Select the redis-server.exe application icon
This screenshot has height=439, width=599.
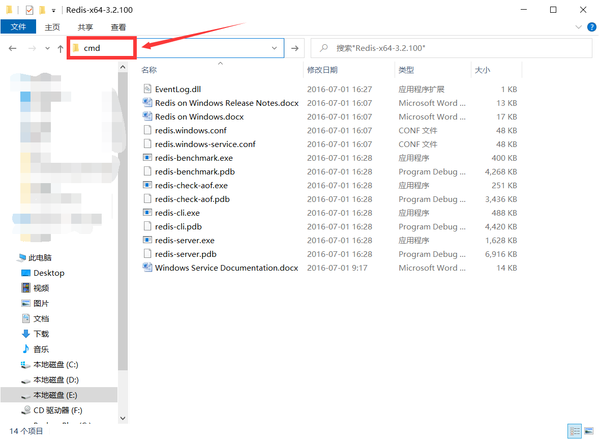pyautogui.click(x=147, y=240)
